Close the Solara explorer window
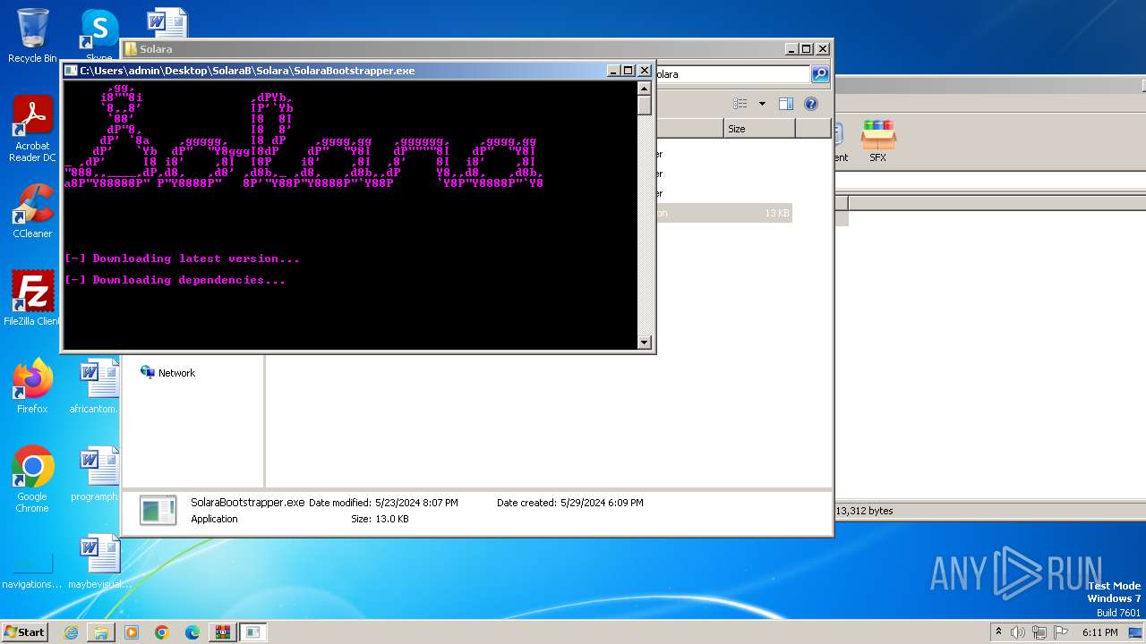 point(823,49)
